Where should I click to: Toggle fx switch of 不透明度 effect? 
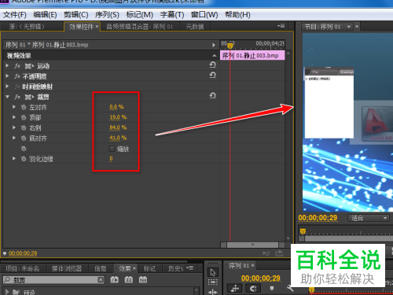point(17,76)
